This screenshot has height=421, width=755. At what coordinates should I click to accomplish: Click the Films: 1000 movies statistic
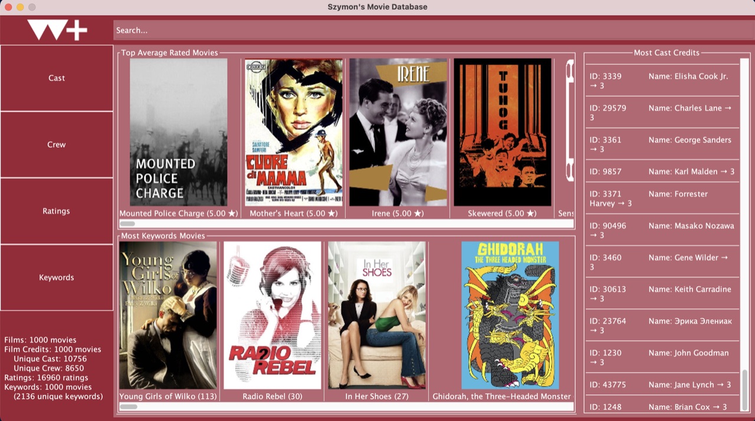[x=40, y=340]
